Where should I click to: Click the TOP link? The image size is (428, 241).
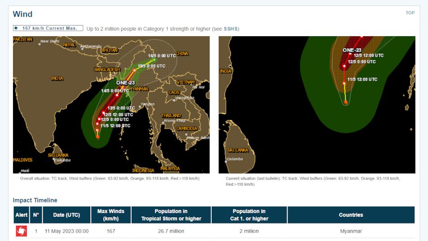pyautogui.click(x=410, y=13)
